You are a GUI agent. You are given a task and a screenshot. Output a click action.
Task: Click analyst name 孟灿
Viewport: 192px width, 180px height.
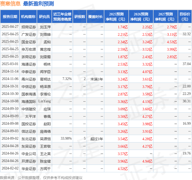click(47, 42)
